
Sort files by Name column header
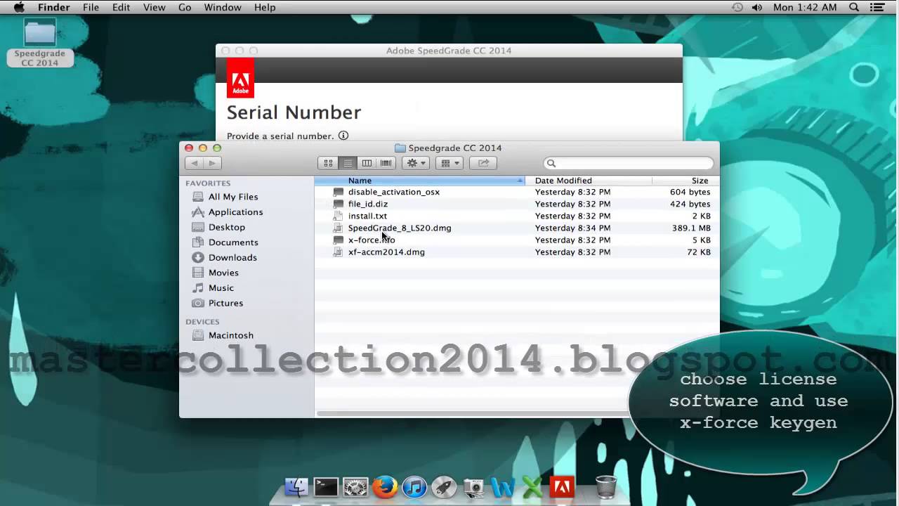(x=419, y=181)
